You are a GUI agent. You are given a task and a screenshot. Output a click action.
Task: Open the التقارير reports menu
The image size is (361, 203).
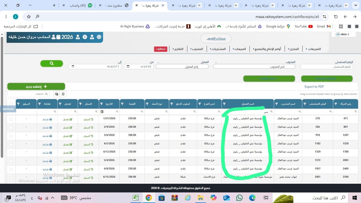(178, 49)
